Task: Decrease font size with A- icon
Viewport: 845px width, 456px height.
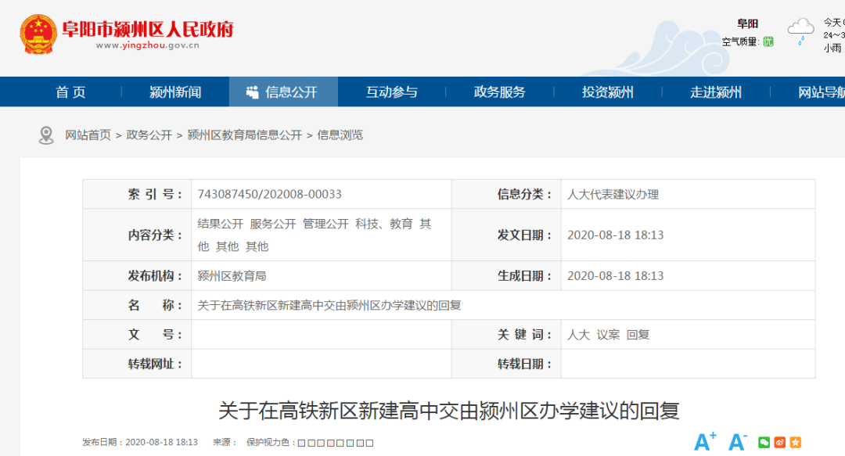Action: click(x=738, y=442)
